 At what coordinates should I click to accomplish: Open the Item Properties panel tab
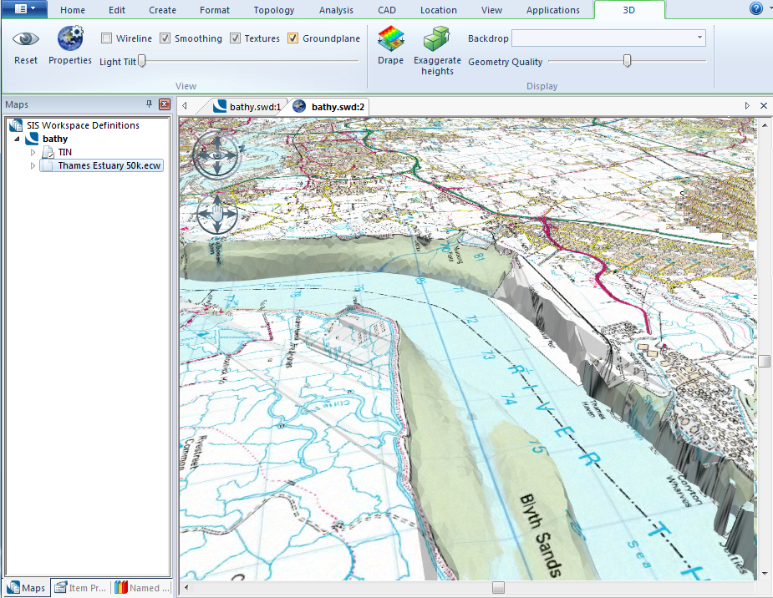click(81, 588)
